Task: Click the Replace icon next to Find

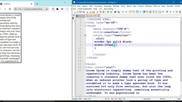Action: click(x=119, y=12)
